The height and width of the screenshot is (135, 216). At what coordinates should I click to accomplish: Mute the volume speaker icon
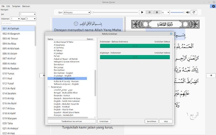click(x=188, y=12)
